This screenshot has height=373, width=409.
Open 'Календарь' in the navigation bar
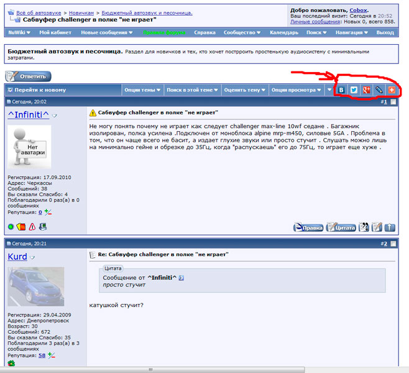point(284,32)
